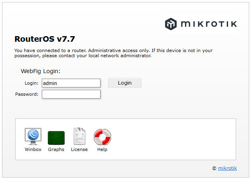
Task: Click the MikroTik logo at the top
Action: pyautogui.click(x=201, y=24)
